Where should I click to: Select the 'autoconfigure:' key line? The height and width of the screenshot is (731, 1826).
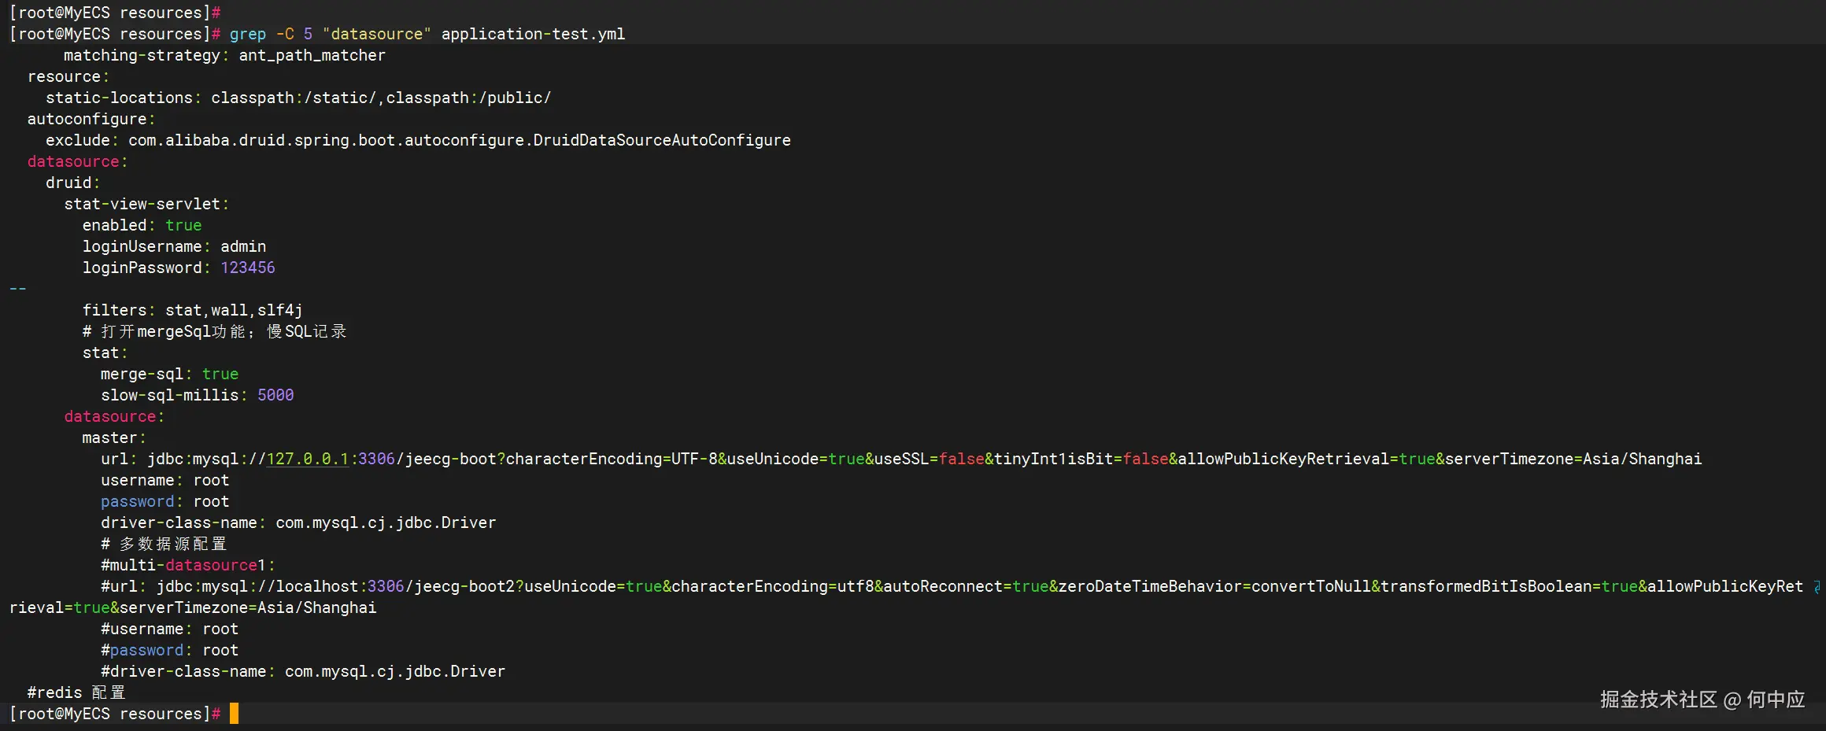tap(91, 119)
